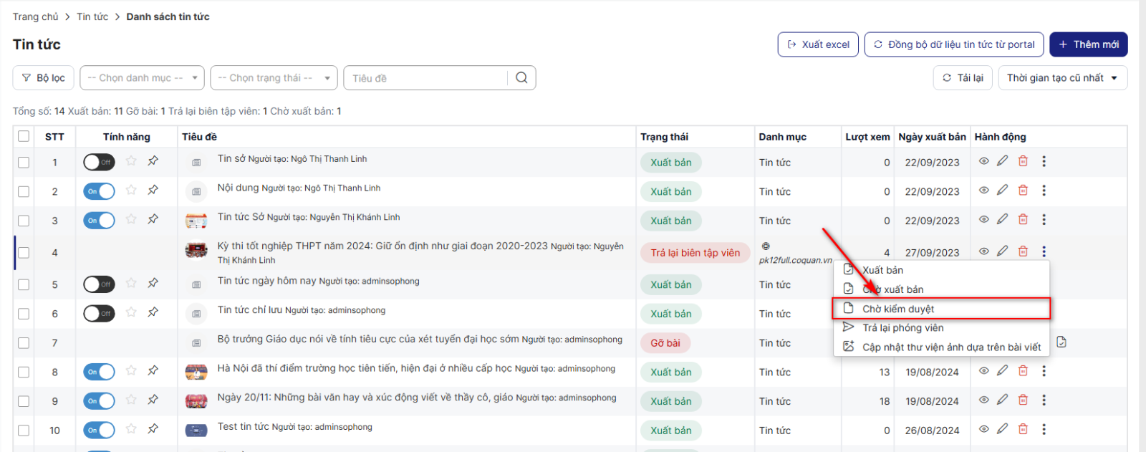Open the 'Chọn danh mục' dropdown

click(142, 78)
